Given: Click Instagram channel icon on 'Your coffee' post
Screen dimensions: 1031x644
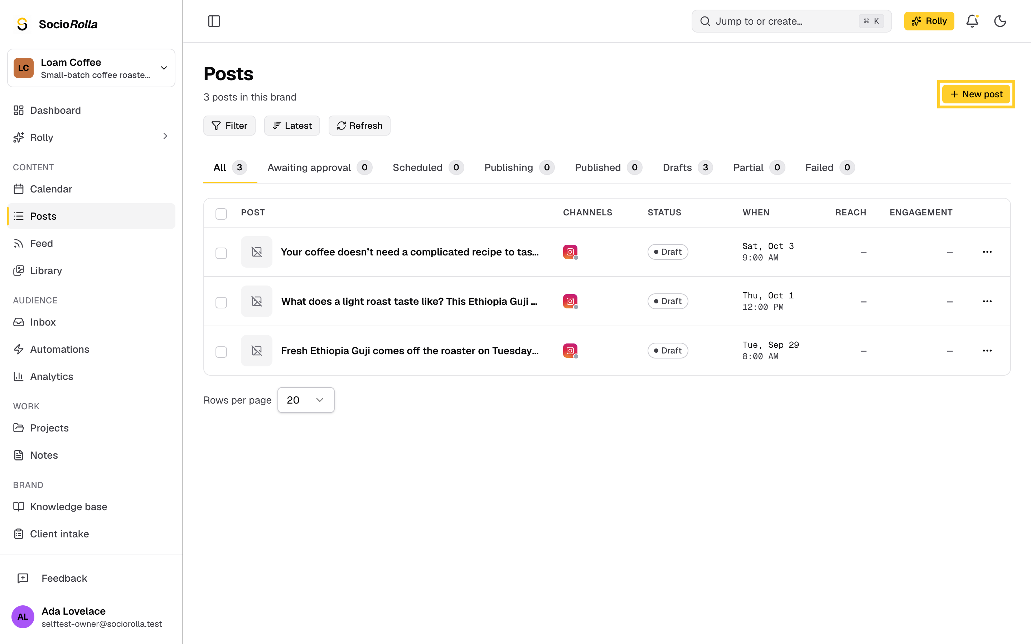Looking at the screenshot, I should click(x=570, y=252).
